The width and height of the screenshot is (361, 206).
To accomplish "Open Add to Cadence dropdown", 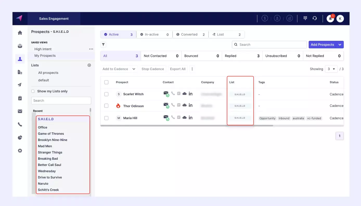I will click(x=119, y=69).
